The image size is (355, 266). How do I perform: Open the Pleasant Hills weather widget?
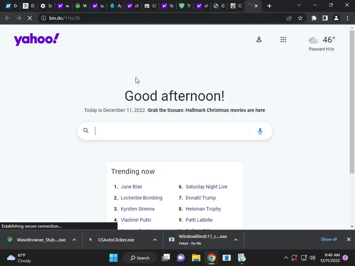click(321, 44)
